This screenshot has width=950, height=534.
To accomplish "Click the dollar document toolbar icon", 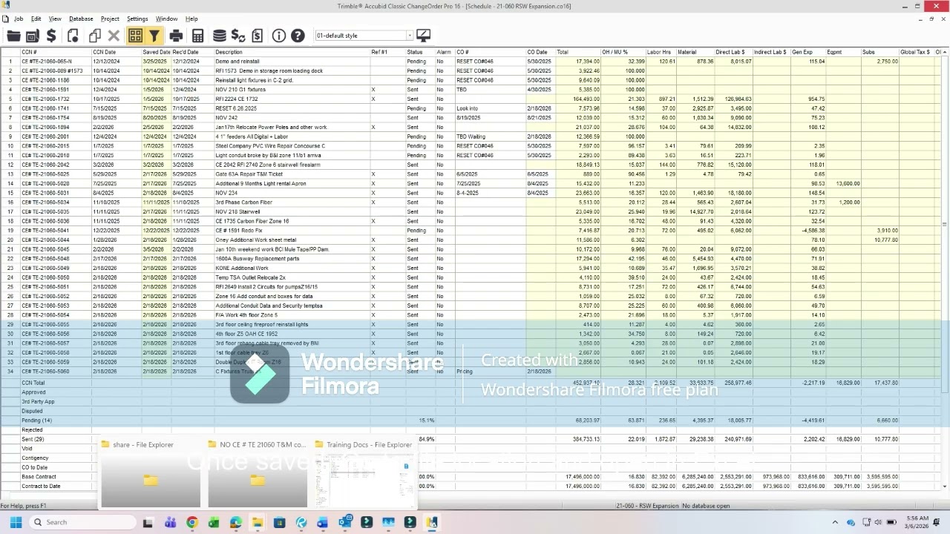I will [258, 36].
